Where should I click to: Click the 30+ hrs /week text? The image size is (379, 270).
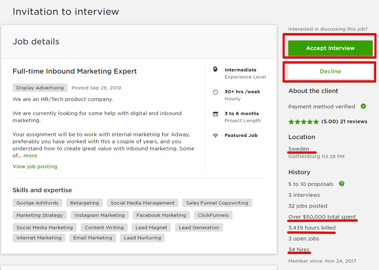click(x=243, y=92)
